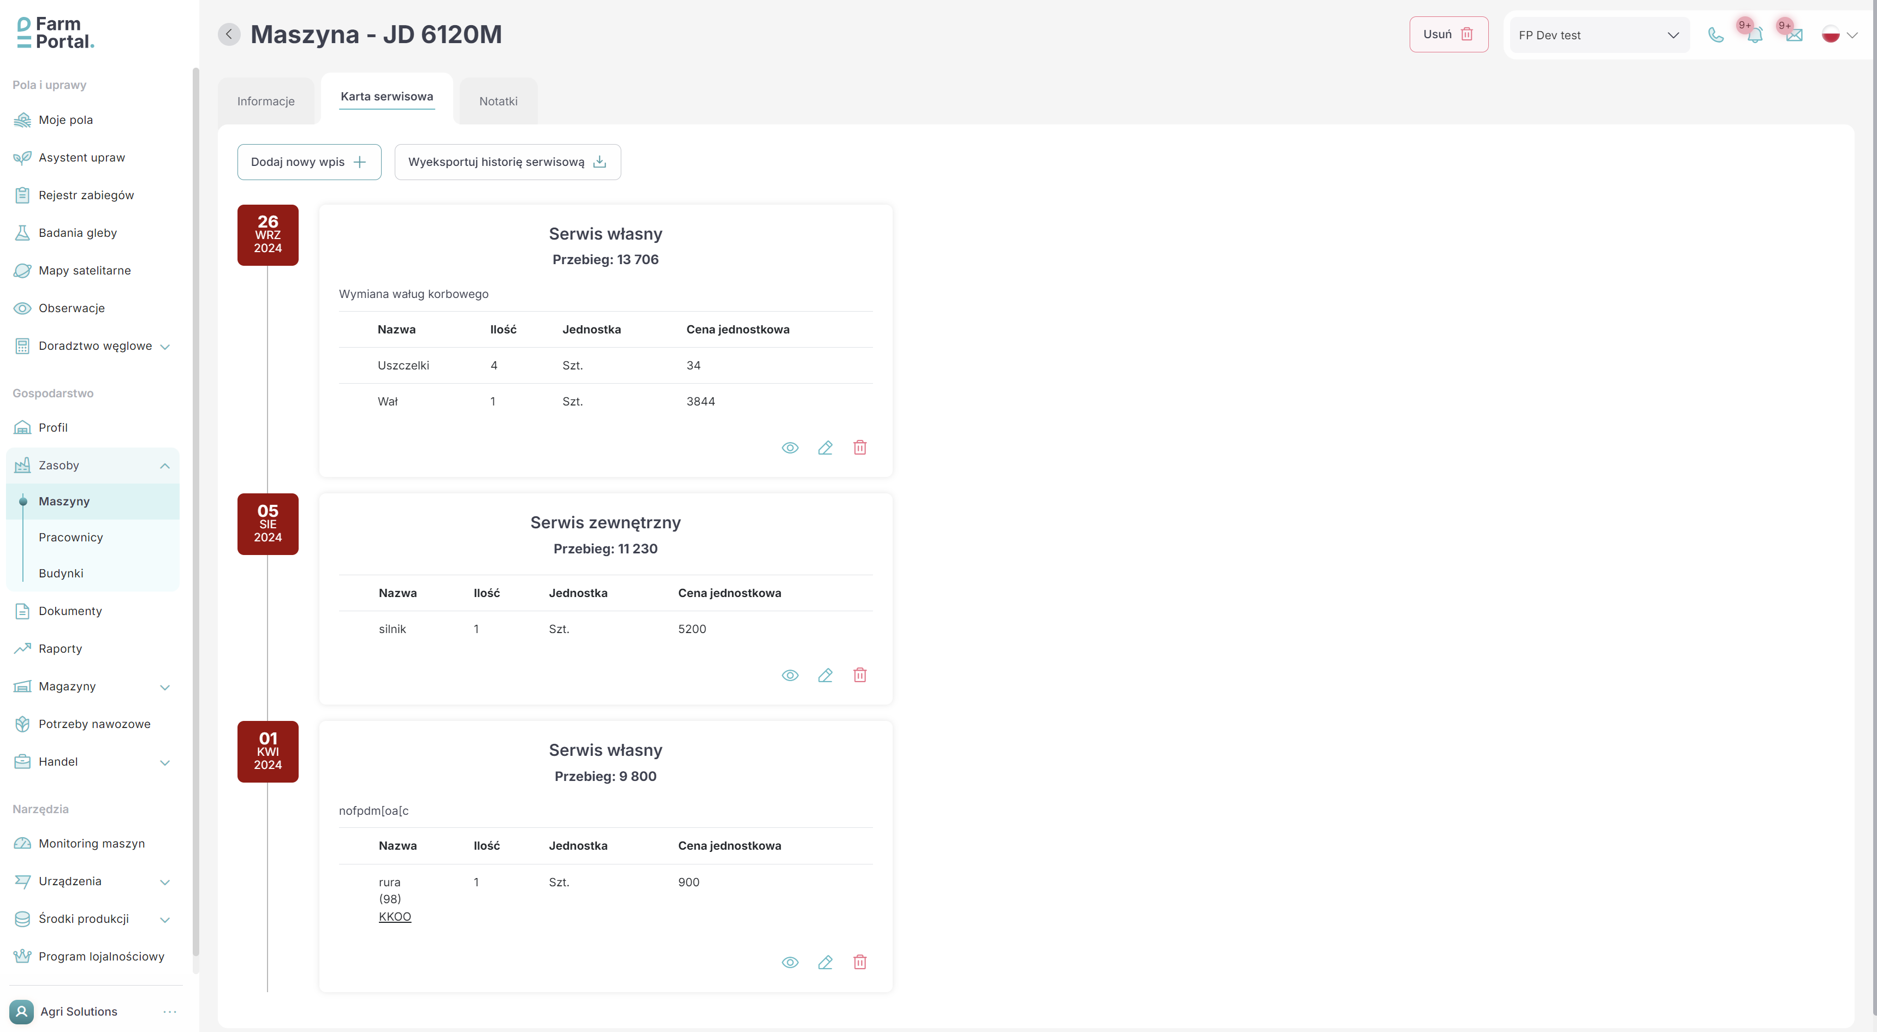Open the notifications bell icon
Viewport: 1877px width, 1032px height.
1755,35
